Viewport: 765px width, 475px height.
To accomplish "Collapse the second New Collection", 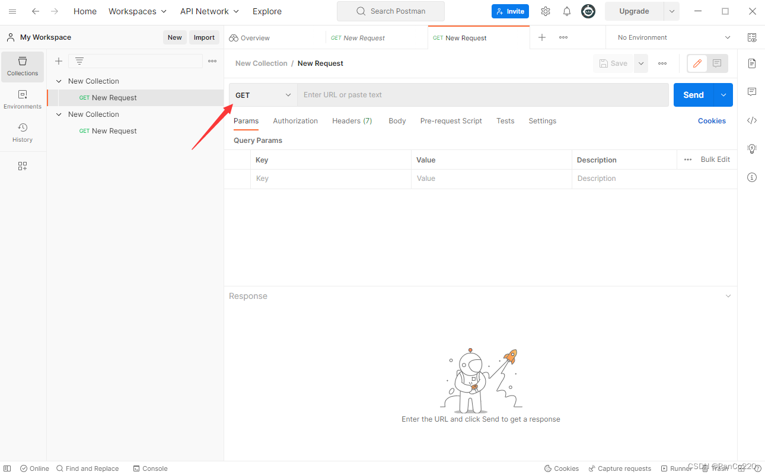I will tap(59, 114).
